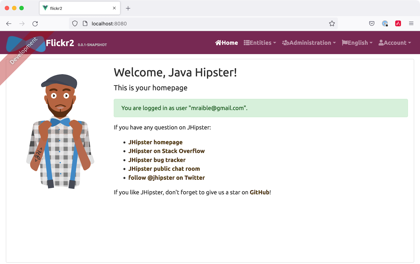Open the Account dropdown menu
The width and height of the screenshot is (420, 264).
(x=395, y=43)
